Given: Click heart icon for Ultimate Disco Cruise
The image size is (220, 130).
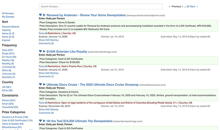Looking at the screenshot, I should click(40, 85).
